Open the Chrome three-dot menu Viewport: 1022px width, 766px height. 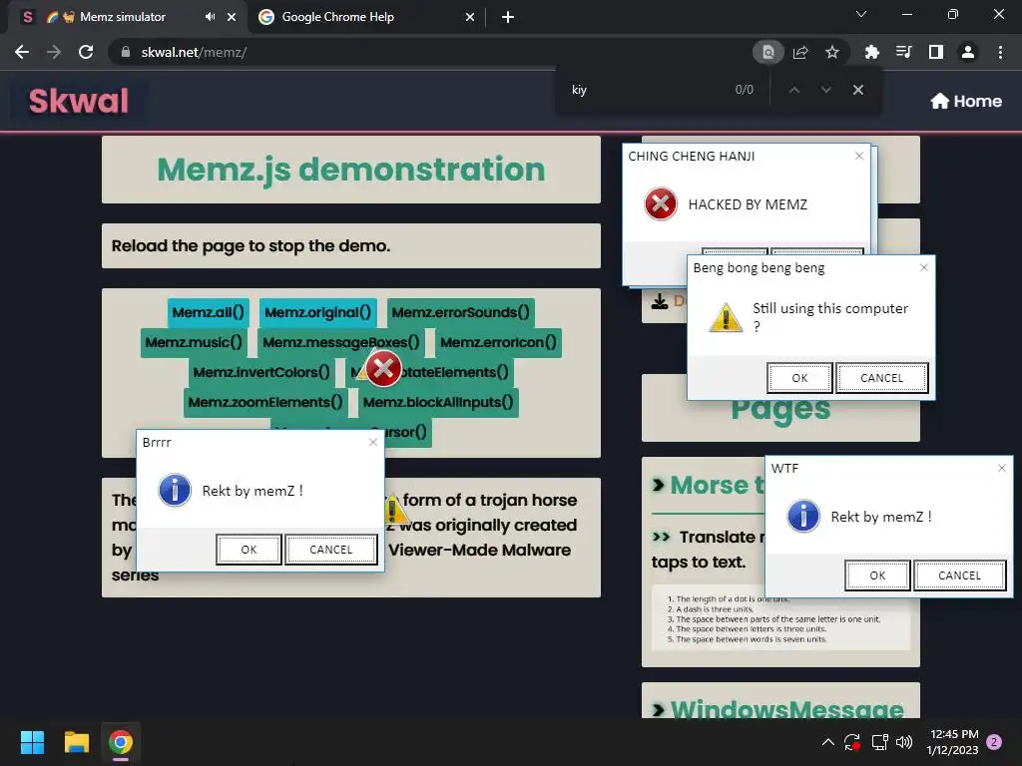pos(1000,52)
